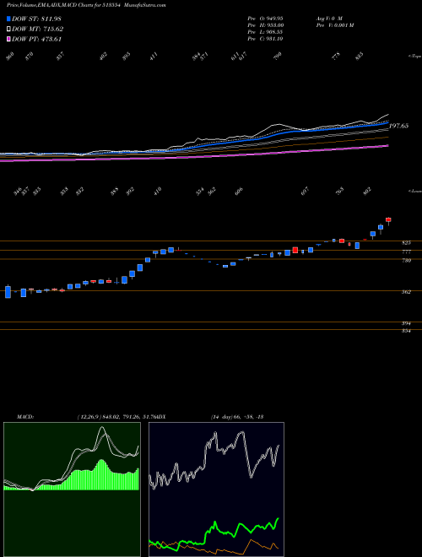Viewport: 422px width, 557px height.
Task: Click the 394 price level label
Action: [406, 323]
